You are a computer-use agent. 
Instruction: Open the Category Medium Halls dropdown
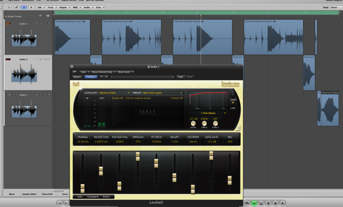(114, 93)
